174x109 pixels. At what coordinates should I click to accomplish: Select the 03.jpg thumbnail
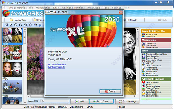pyautogui.click(x=12, y=70)
